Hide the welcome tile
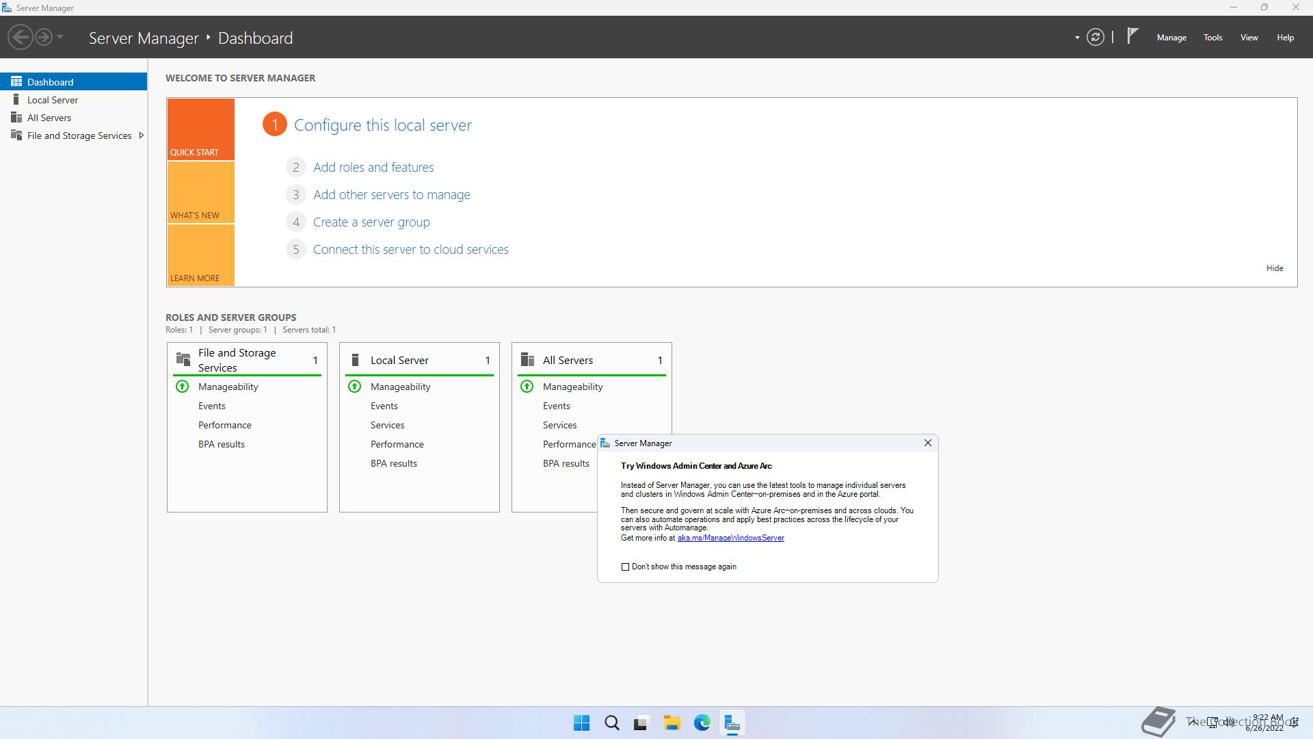 1275,268
